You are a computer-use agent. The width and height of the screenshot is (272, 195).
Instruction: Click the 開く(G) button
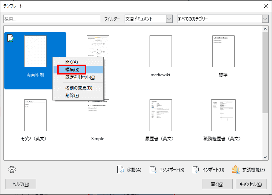point(217,184)
